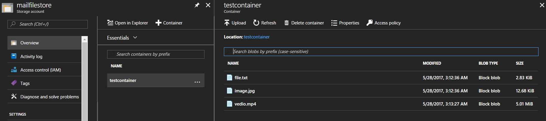The width and height of the screenshot is (546, 121).
Task: Expand the Essentials chevron
Action: click(135, 38)
